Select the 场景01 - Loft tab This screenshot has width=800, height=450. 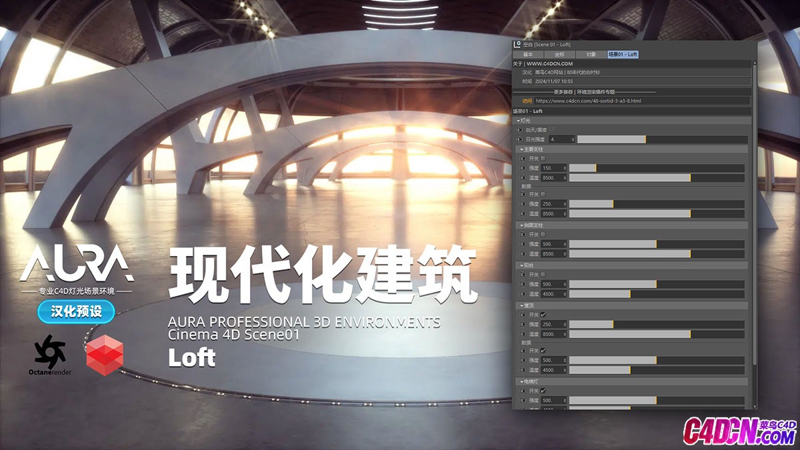[x=623, y=54]
